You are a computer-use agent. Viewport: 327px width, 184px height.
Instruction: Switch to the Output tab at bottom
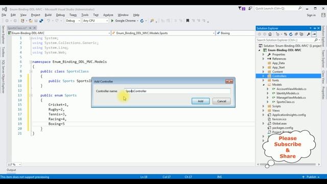[11, 170]
